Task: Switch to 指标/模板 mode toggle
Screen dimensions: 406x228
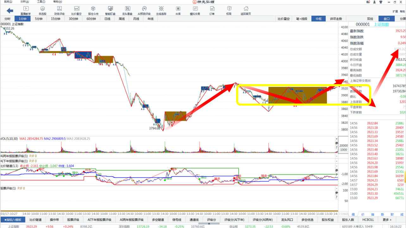Action: tap(13, 220)
